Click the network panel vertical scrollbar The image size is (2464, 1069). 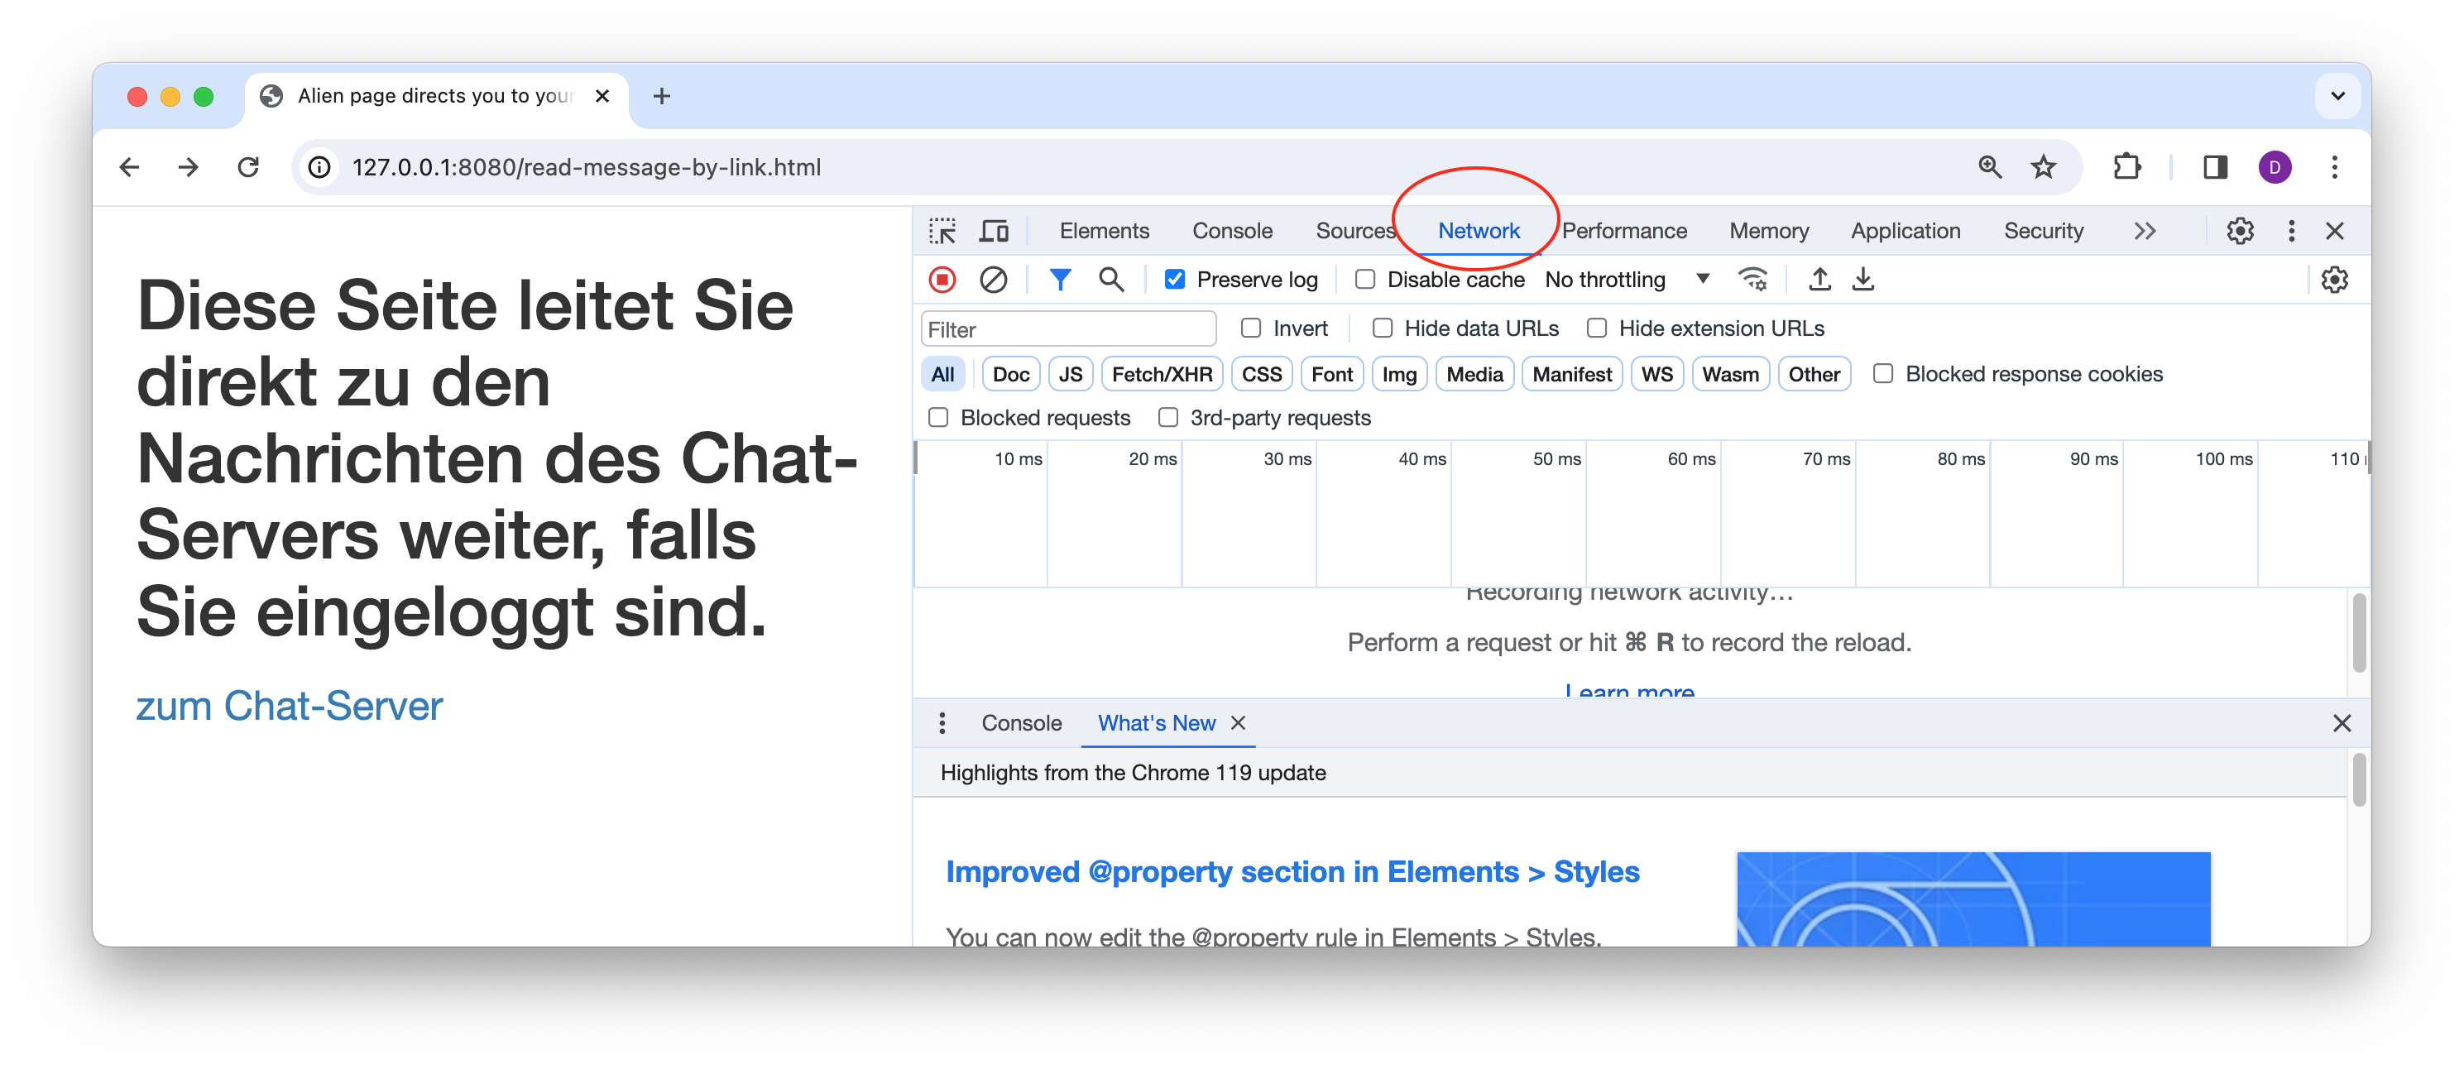[2359, 633]
